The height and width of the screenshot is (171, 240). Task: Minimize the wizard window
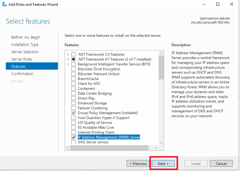coord(204,4)
